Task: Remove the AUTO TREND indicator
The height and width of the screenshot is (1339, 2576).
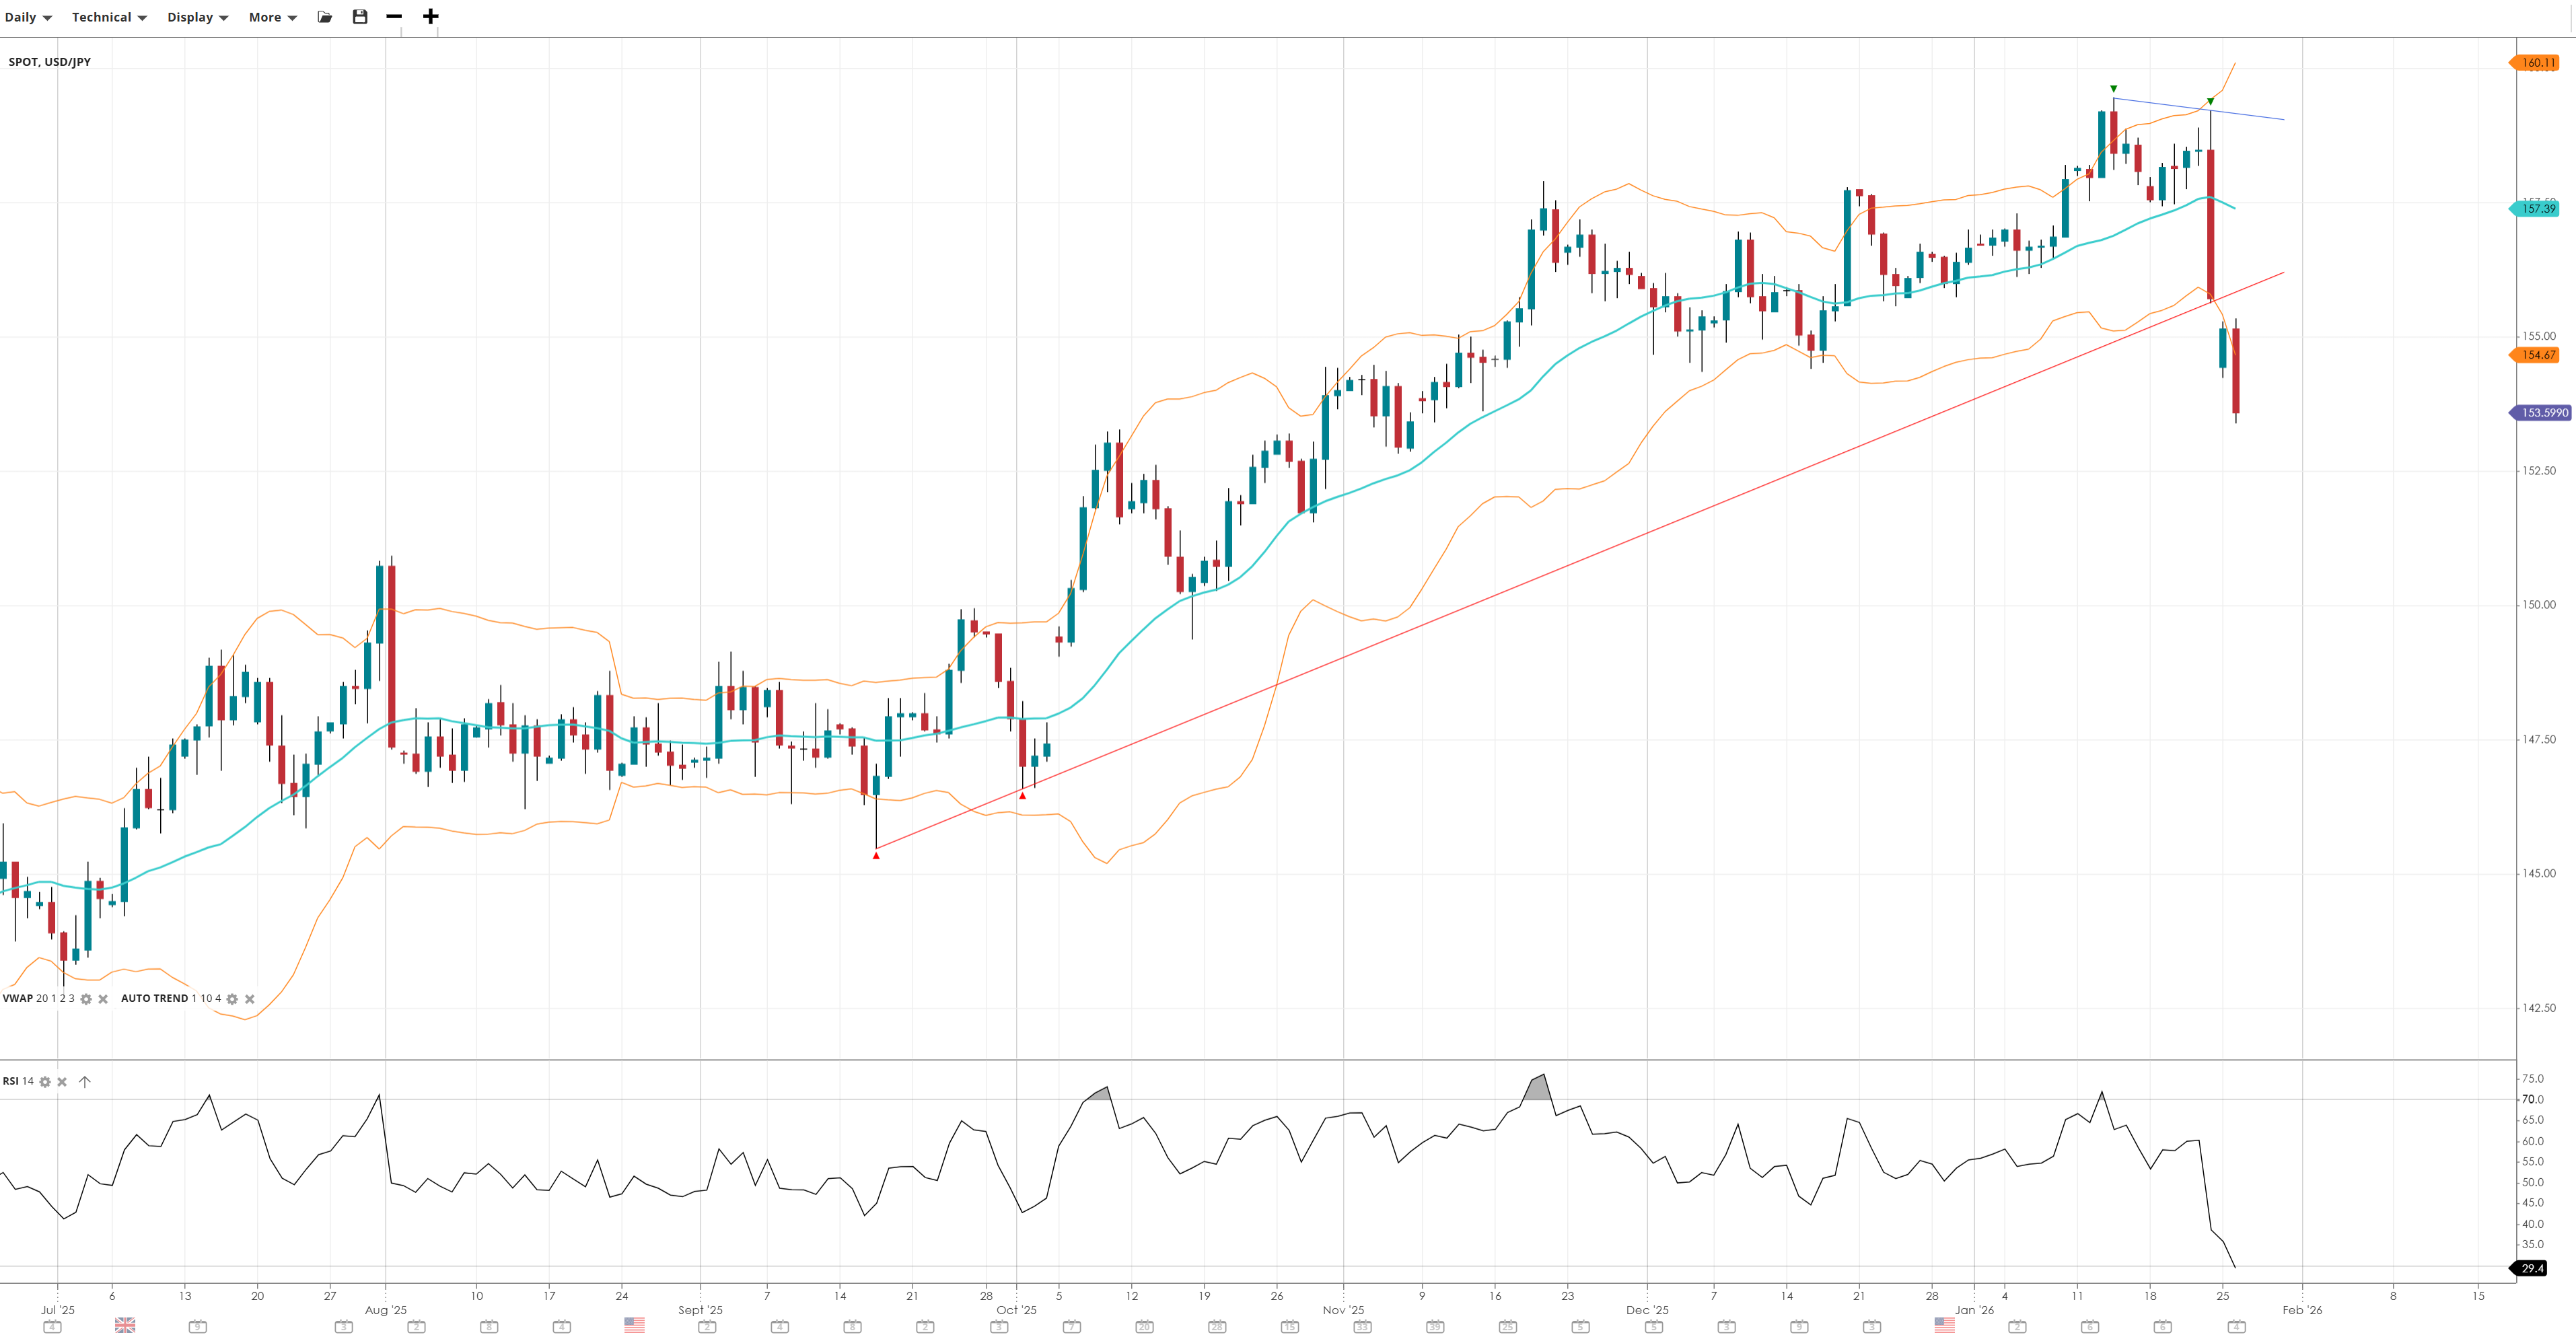Action: click(x=250, y=999)
